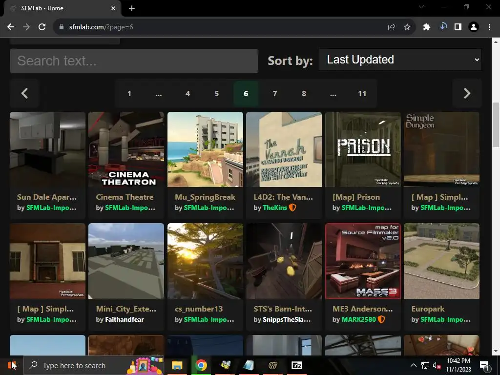
Task: Open cs_number13 thumbnail image
Action: tap(205, 261)
